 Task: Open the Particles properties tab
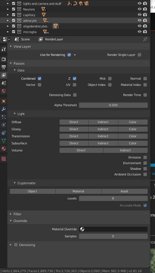[x=4, y=117]
